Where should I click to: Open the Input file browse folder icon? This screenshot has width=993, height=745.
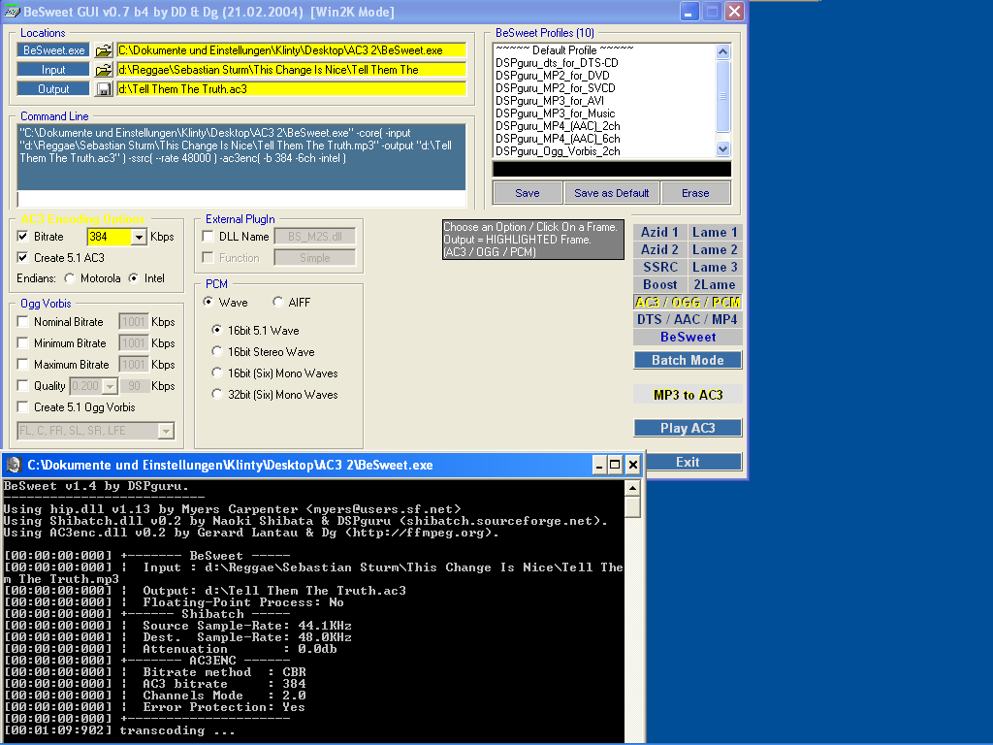pos(103,70)
